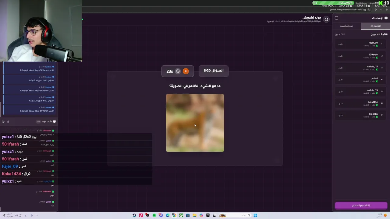Select player name Fajer_09 in the list
The height and width of the screenshot is (219, 390).
click(373, 43)
